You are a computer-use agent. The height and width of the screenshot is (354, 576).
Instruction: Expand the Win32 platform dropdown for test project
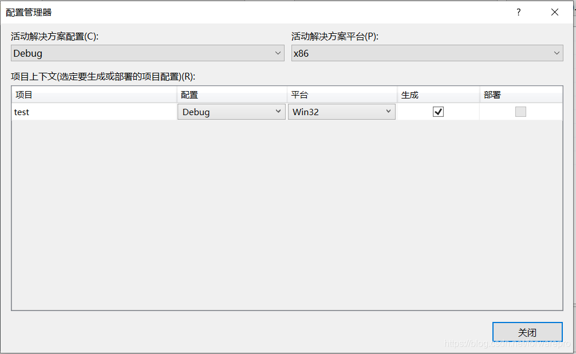coord(342,112)
